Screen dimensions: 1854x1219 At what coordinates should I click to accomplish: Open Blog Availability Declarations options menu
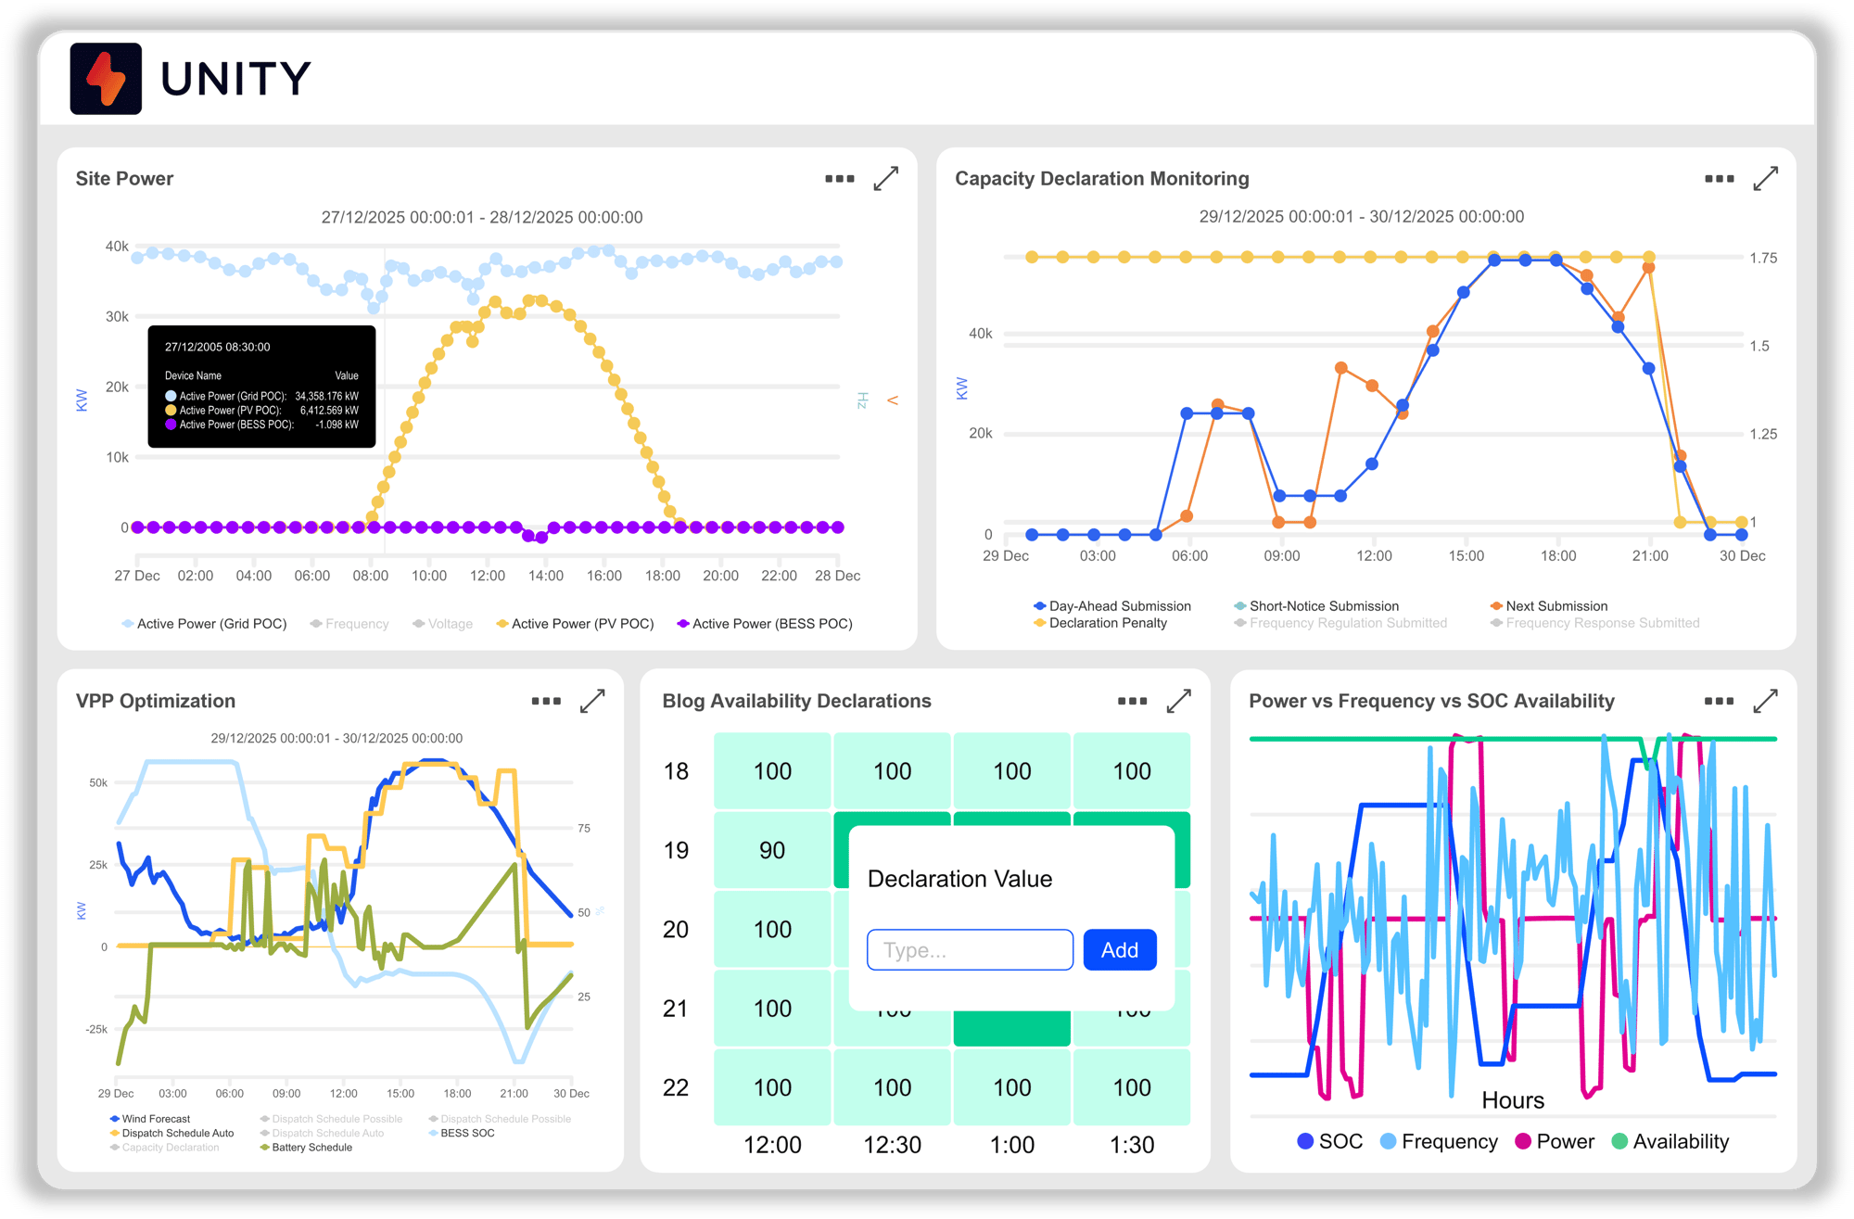click(x=1132, y=702)
